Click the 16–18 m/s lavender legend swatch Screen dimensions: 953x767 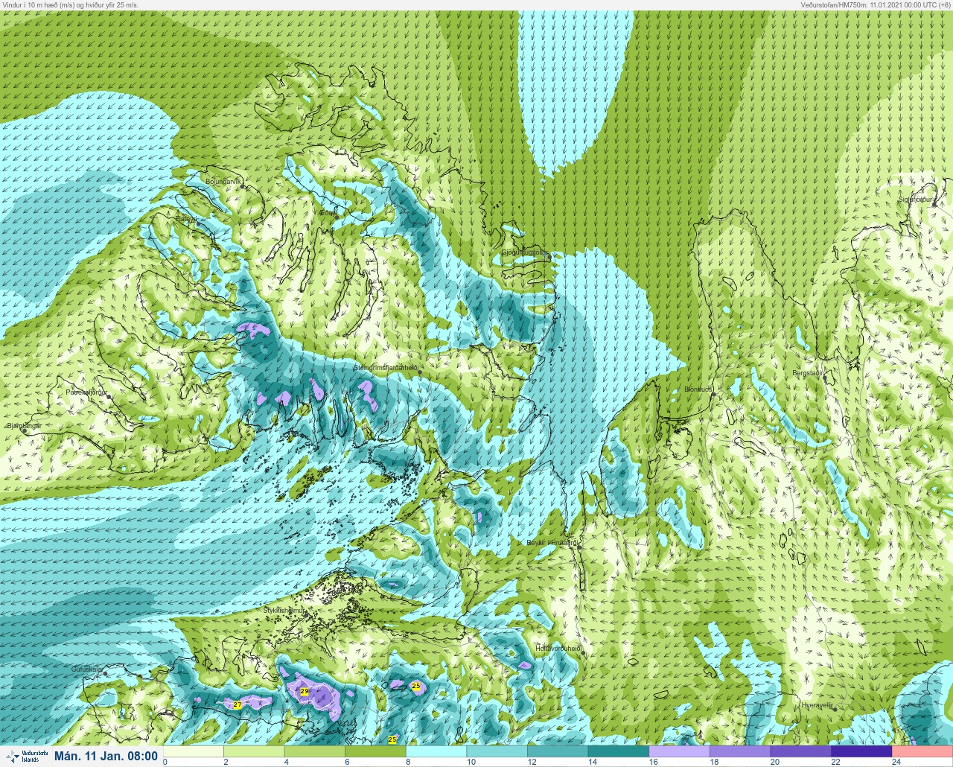pos(680,751)
